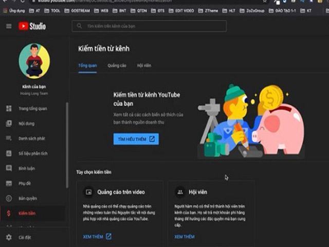Image resolution: width=329 pixels, height=247 pixels.
Task: Switch to the Hội viên tab
Action: [144, 65]
